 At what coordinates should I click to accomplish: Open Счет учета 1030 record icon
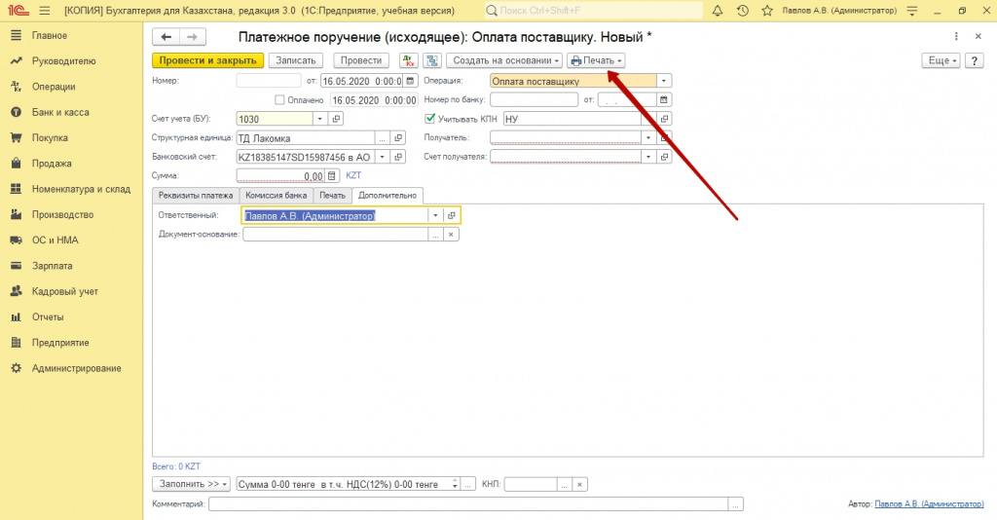click(x=336, y=119)
